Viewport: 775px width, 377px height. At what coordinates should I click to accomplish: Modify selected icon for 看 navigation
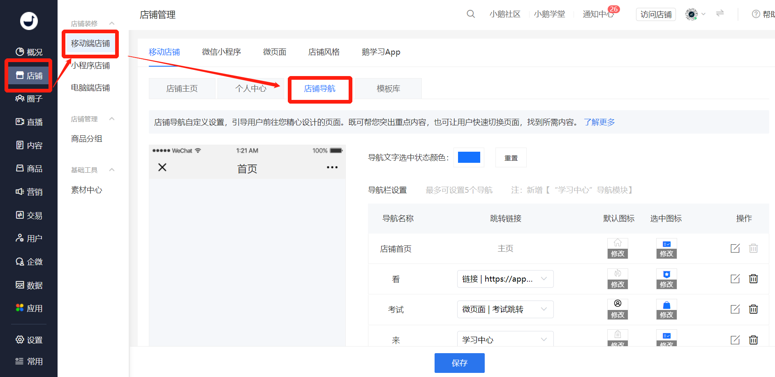[x=666, y=284]
